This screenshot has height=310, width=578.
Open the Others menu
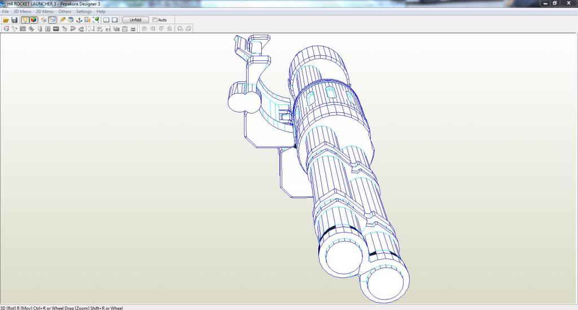click(x=65, y=11)
